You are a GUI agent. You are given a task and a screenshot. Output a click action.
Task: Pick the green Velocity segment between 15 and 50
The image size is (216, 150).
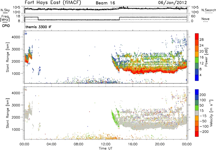(197, 108)
